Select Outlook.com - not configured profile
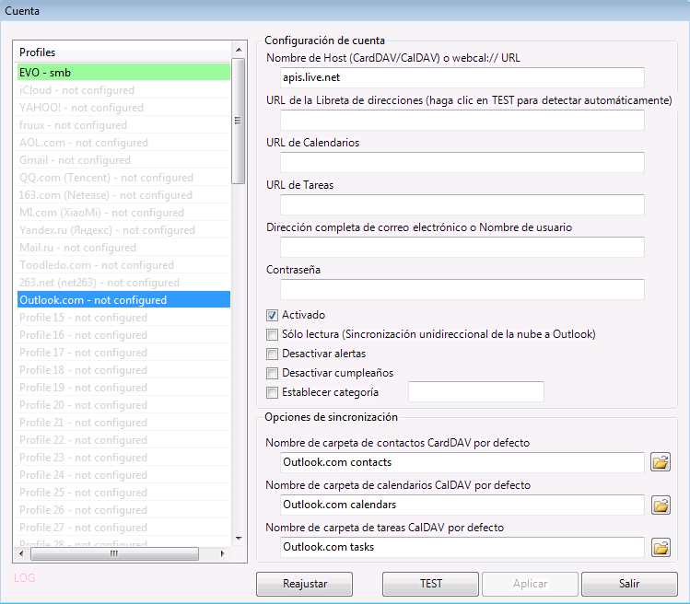Image resolution: width=690 pixels, height=604 pixels. pyautogui.click(x=123, y=300)
